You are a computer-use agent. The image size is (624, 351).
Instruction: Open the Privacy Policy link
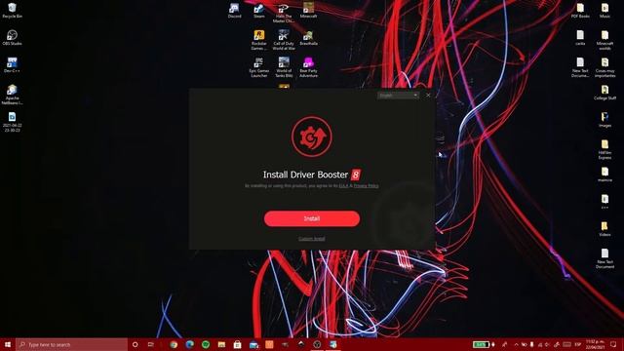point(367,186)
